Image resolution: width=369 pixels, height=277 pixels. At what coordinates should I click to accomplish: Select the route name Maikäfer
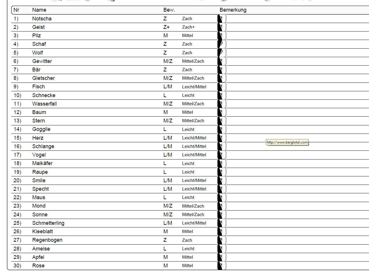(x=42, y=163)
